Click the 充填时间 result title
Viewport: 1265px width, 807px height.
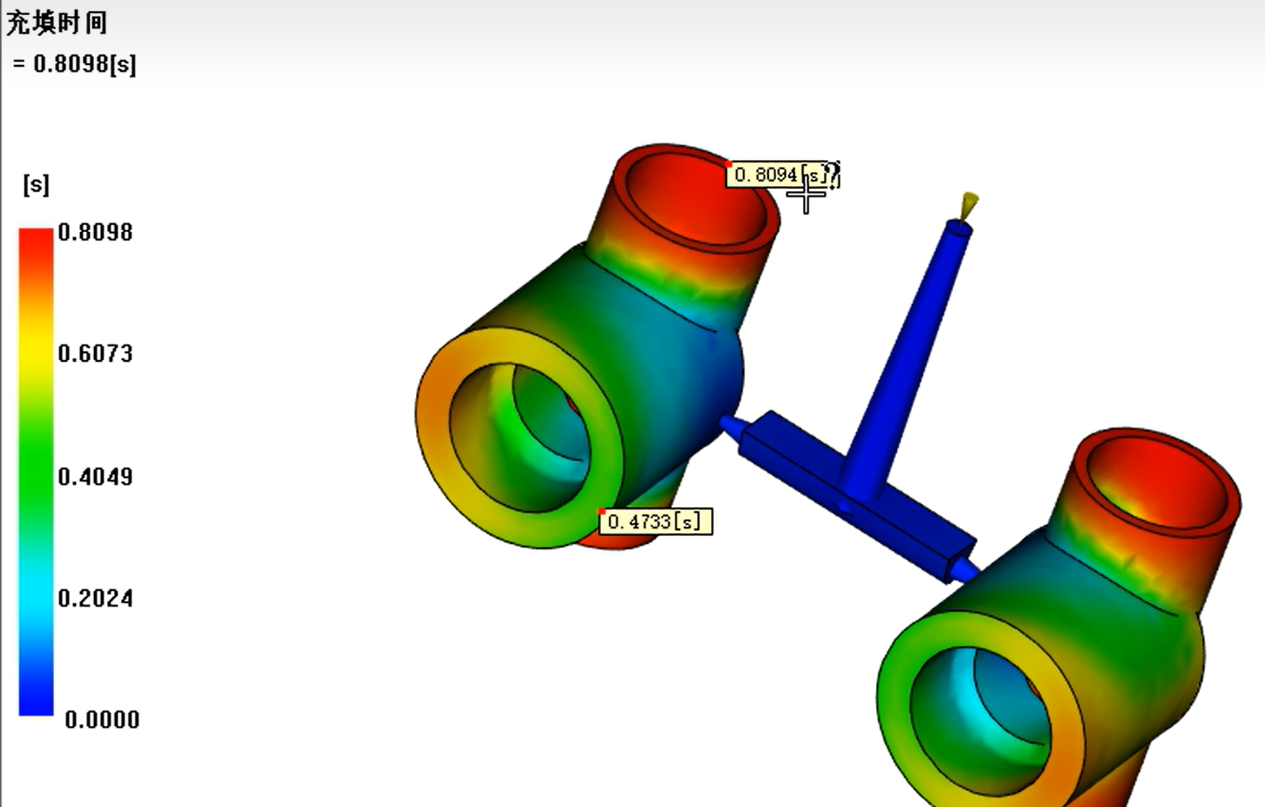[57, 23]
